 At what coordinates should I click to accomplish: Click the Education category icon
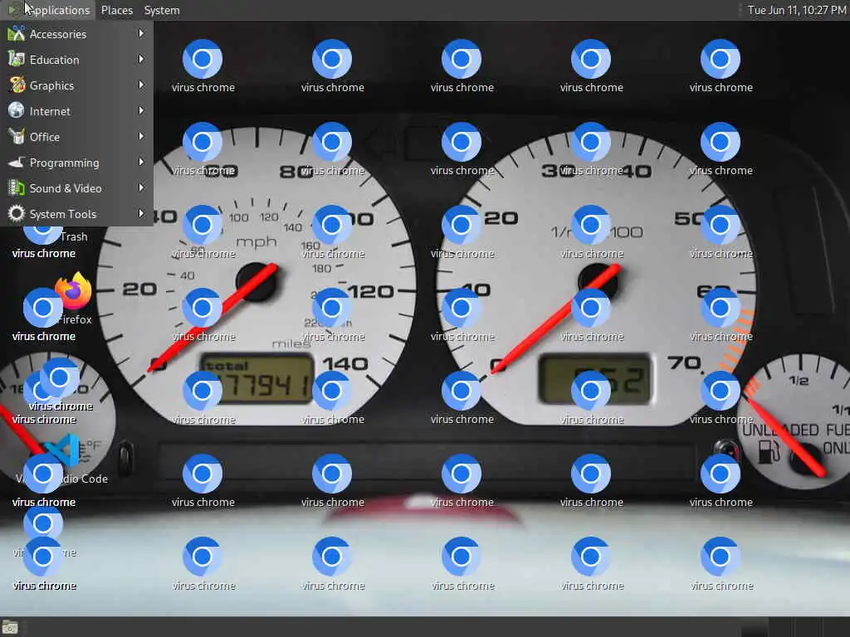pyautogui.click(x=17, y=59)
